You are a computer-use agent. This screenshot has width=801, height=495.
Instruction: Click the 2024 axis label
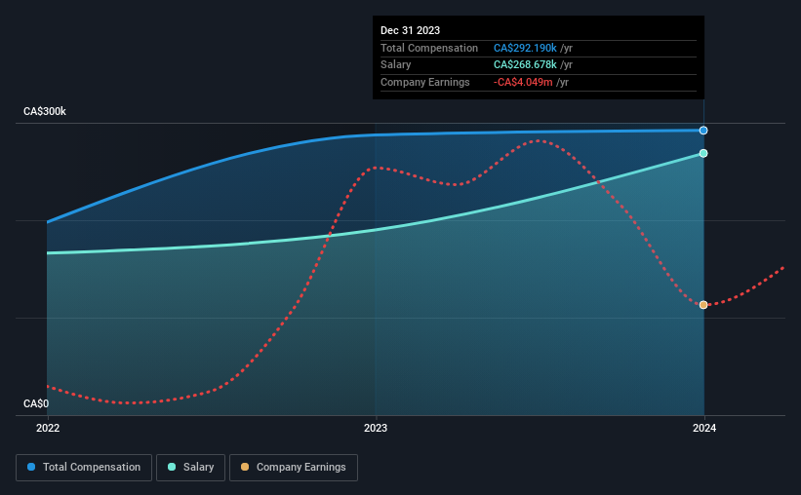coord(704,428)
